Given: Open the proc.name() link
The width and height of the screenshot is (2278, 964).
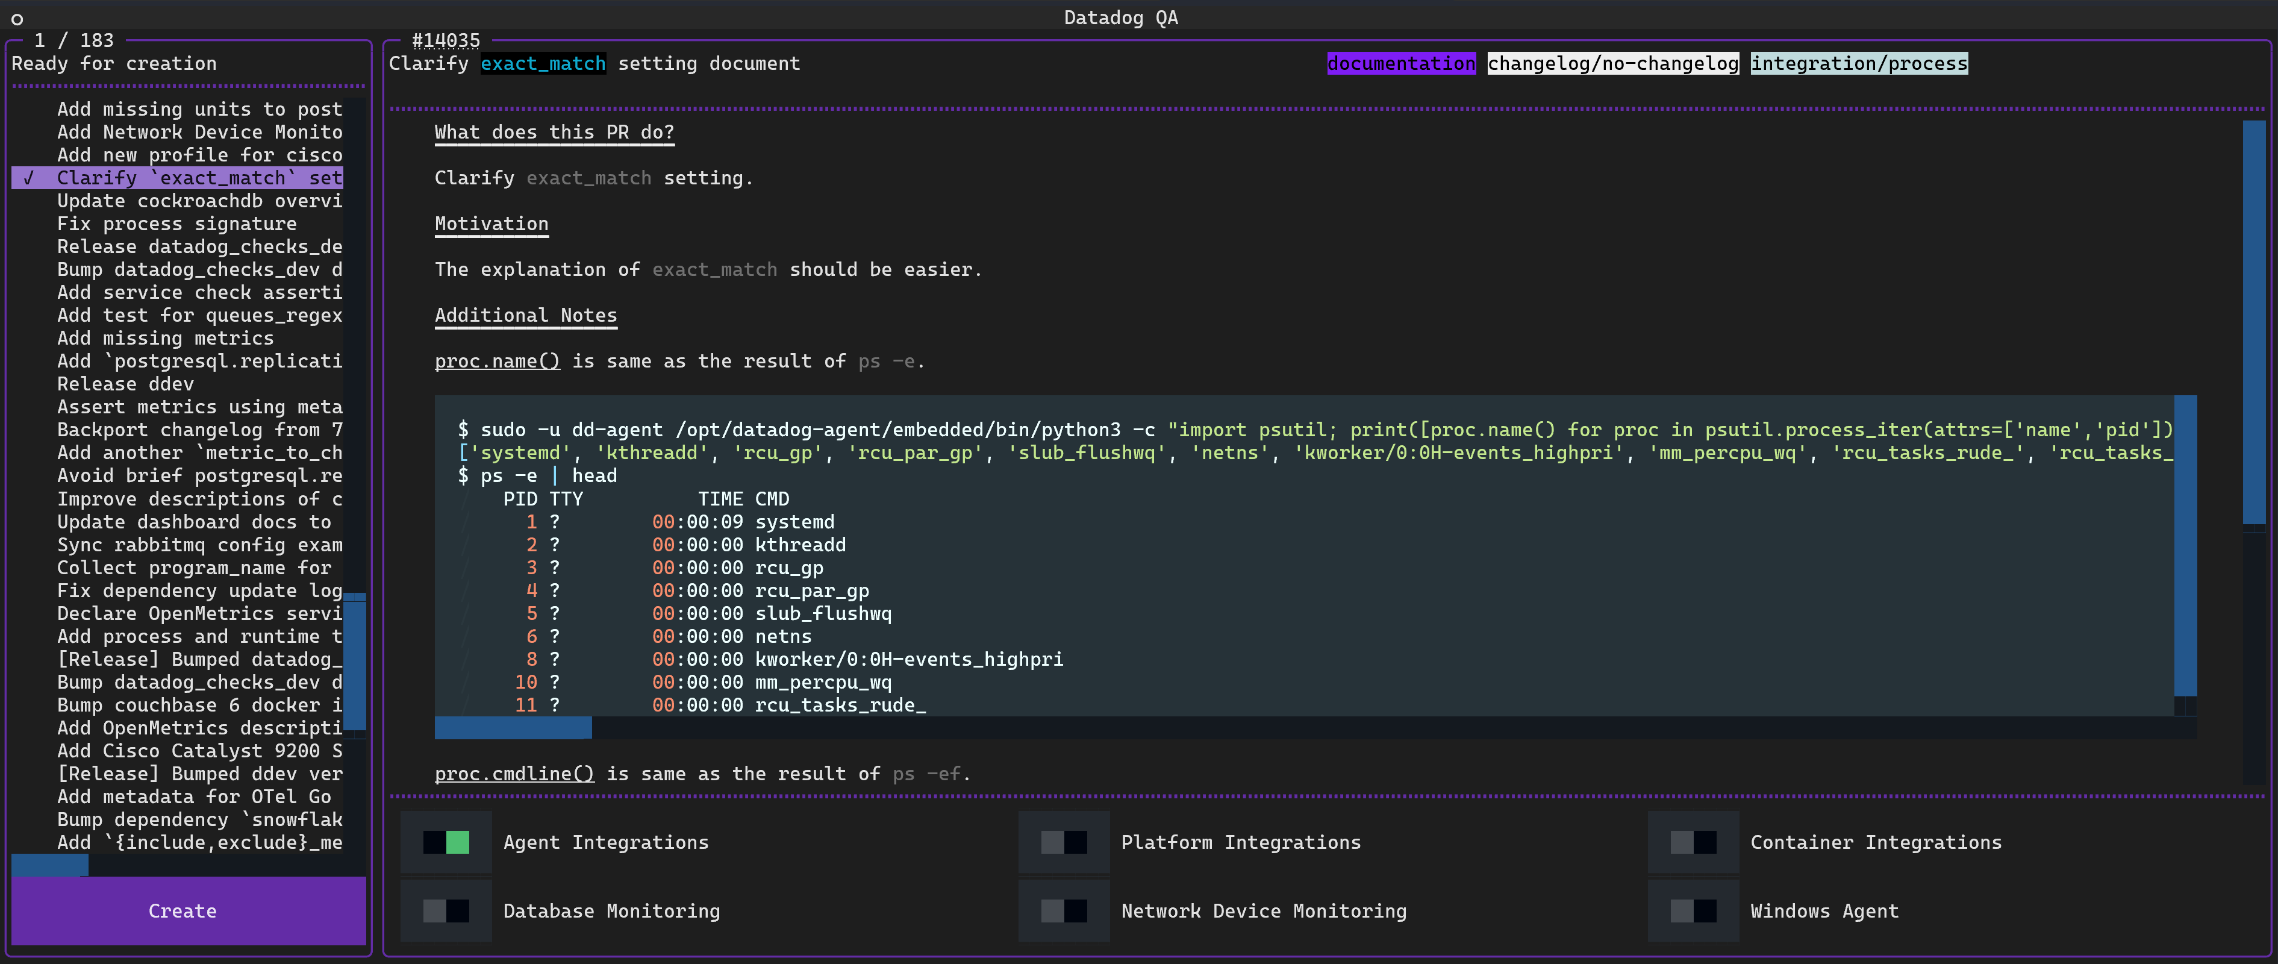Looking at the screenshot, I should tap(497, 361).
